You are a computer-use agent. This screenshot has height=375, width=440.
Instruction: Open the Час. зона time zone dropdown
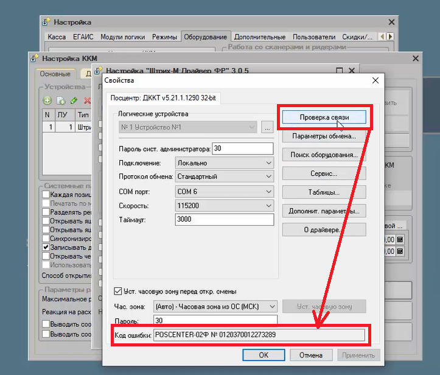click(x=215, y=306)
